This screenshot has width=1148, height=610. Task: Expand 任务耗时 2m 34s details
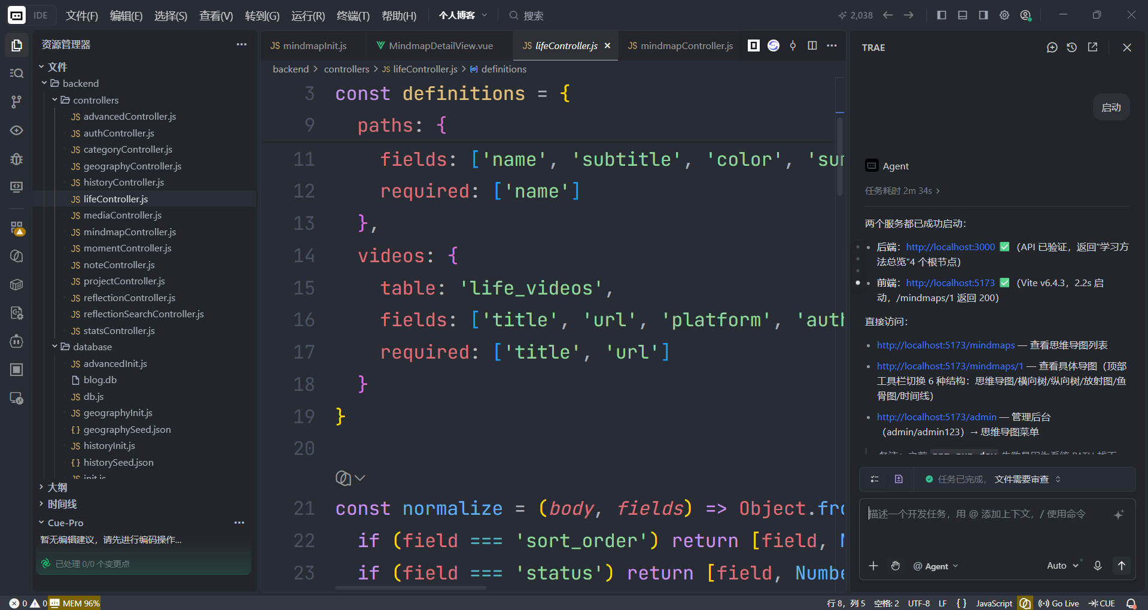pyautogui.click(x=902, y=190)
